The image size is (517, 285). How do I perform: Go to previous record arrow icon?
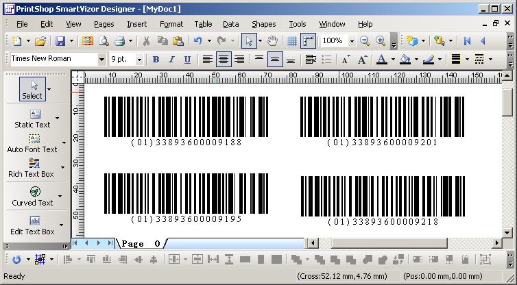coord(483,41)
